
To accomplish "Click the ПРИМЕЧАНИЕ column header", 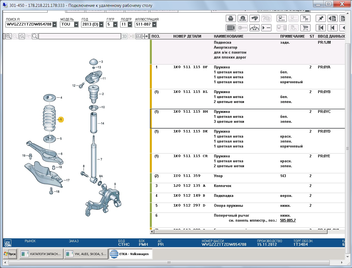I will (292, 36).
